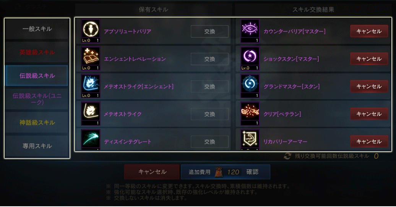Viewport: 396px width, 207px height.
Task: Select the 神話級スキル tab
Action: point(37,123)
